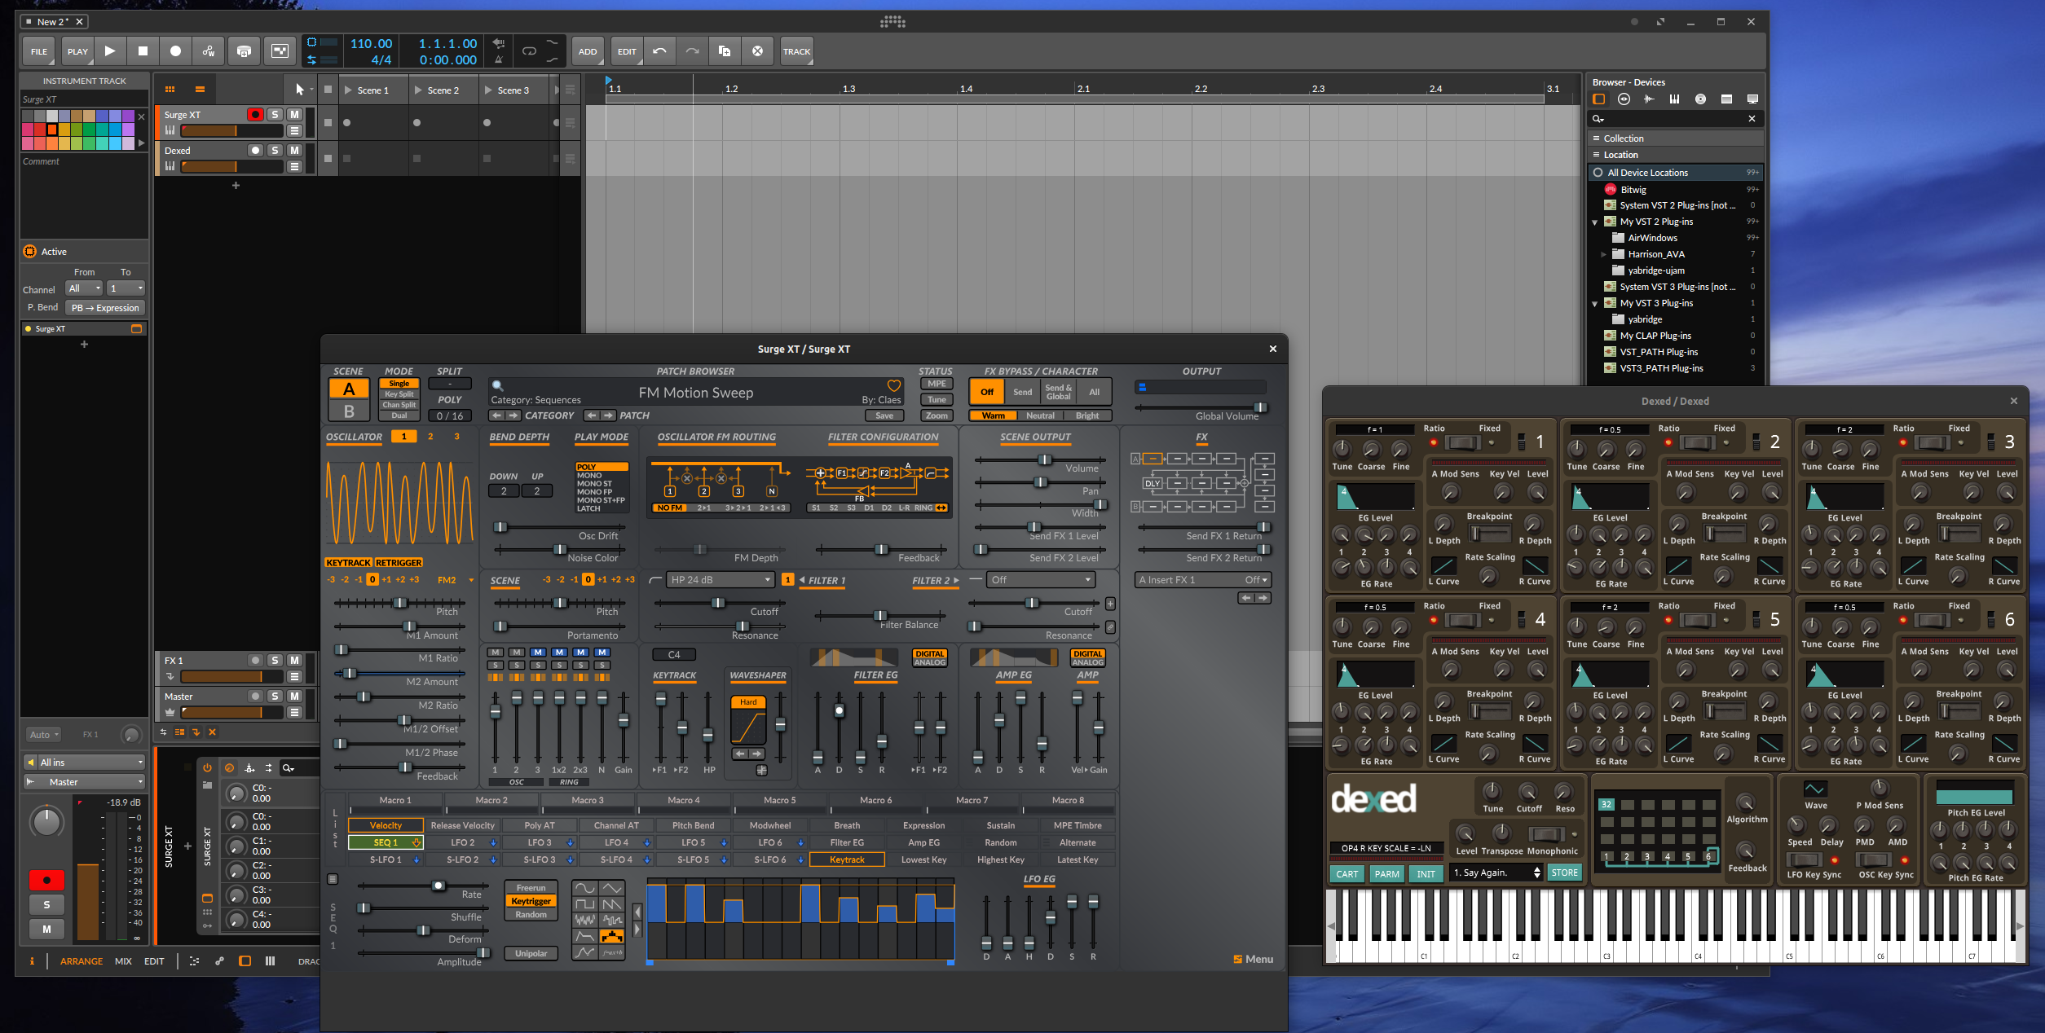Select Keytrigger LFO trigger mode
Screen dimensions: 2045x1033
(531, 901)
